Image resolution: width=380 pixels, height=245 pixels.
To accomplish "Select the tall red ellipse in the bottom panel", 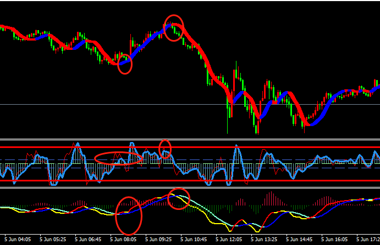I will (x=129, y=215).
